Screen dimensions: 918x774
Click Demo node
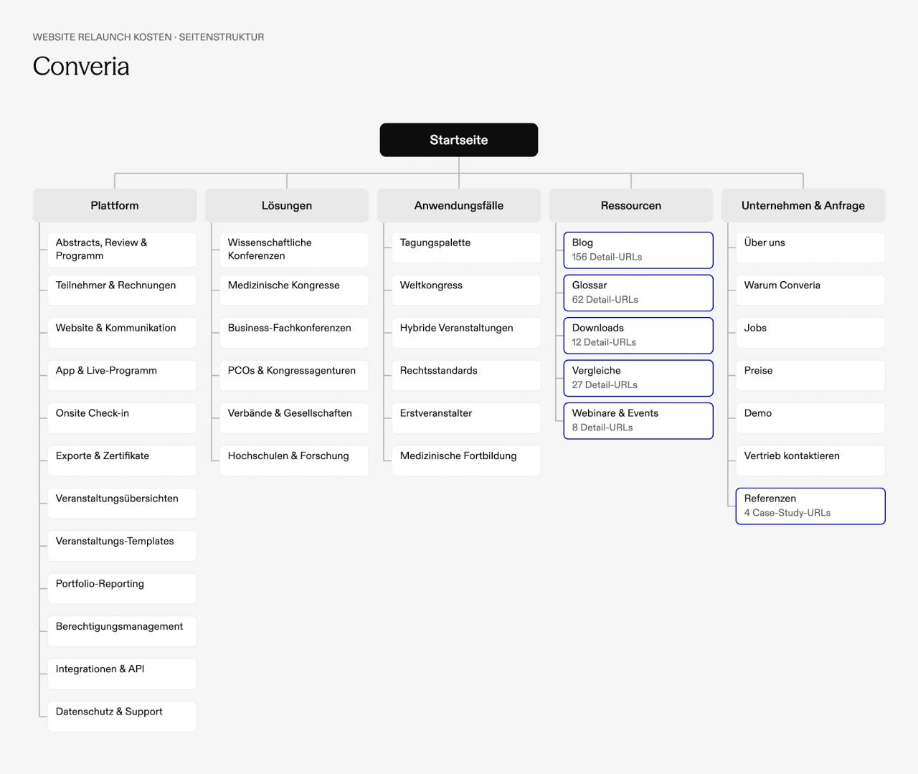[x=810, y=418]
